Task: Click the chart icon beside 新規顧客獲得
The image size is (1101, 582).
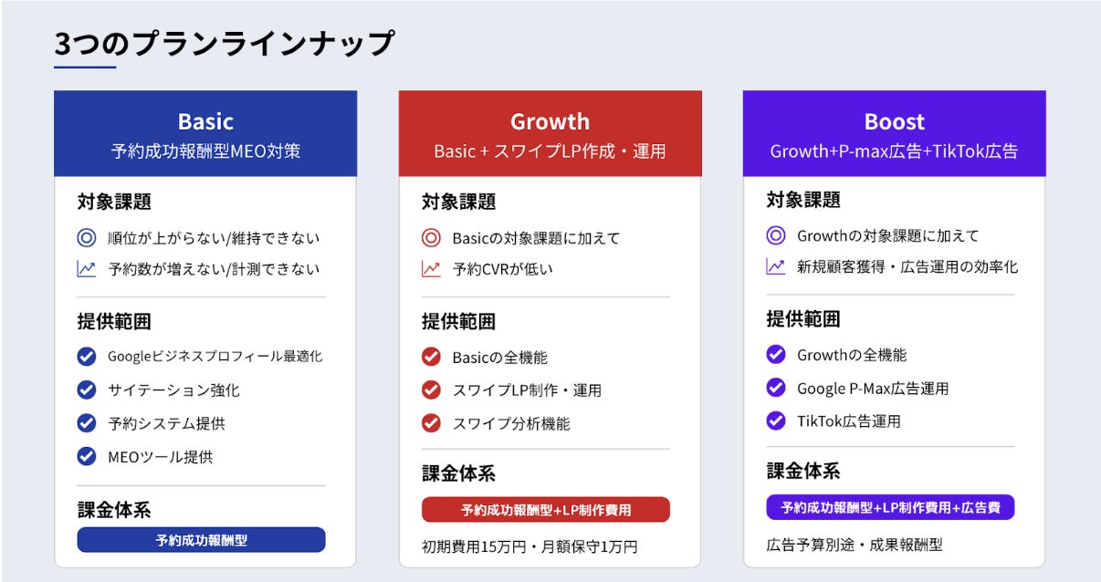Action: click(x=776, y=266)
